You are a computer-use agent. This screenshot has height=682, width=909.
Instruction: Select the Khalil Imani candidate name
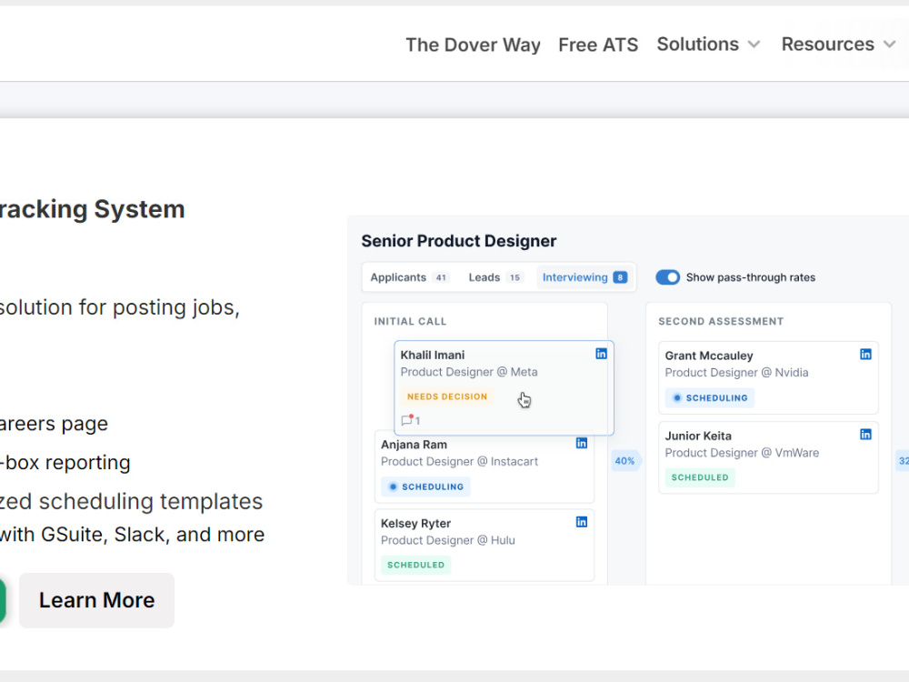point(433,355)
